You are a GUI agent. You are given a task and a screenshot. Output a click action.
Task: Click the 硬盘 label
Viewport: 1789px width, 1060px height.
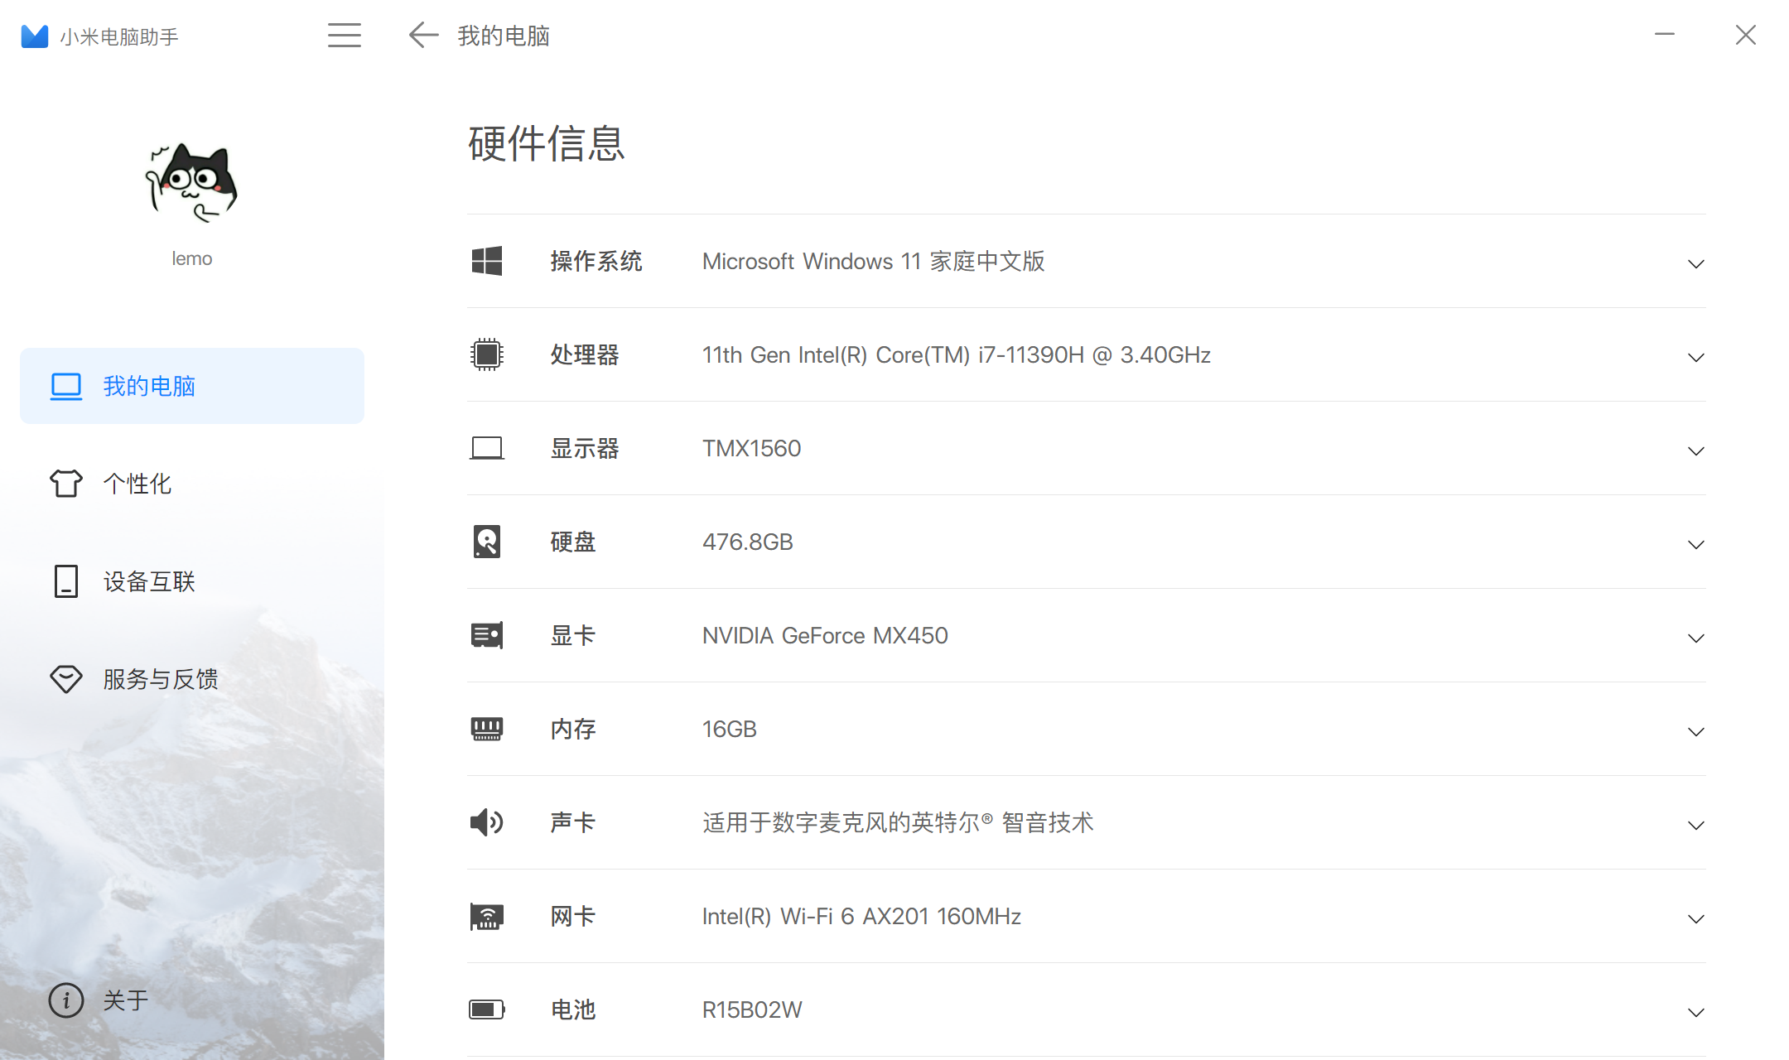point(573,542)
